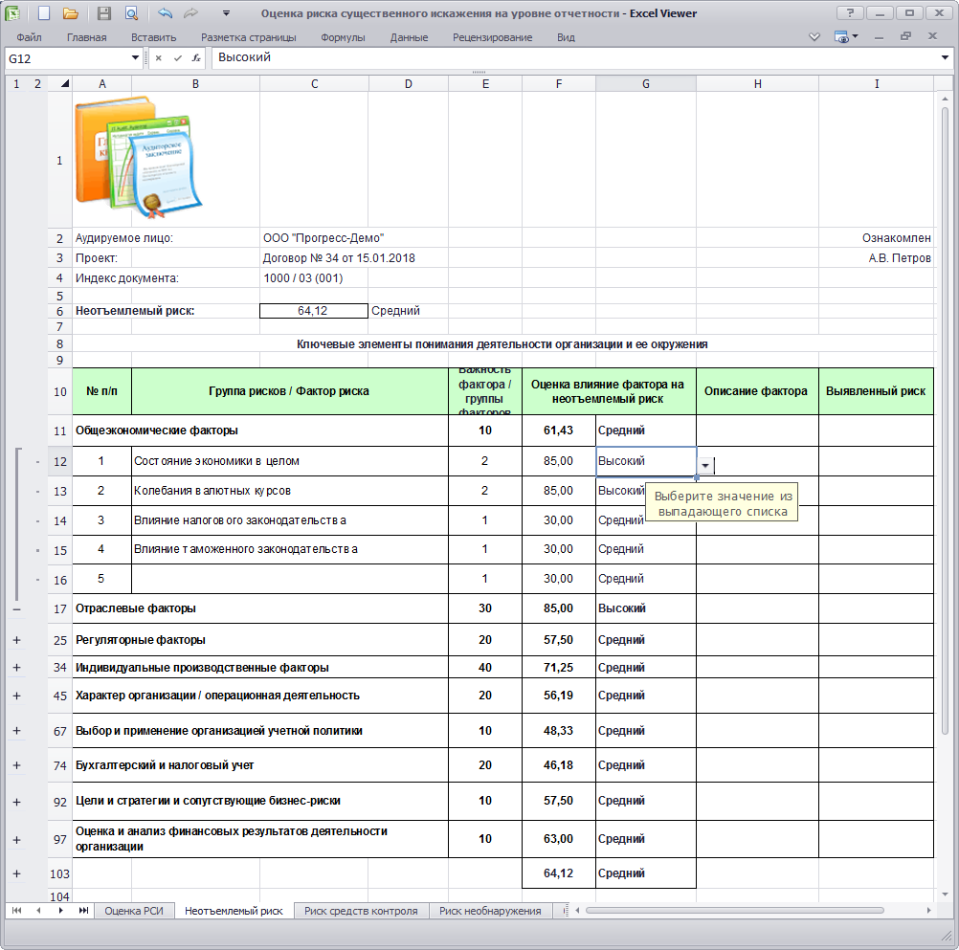Save the workbook with the floppy icon
Viewport: 959px width, 950px height.
104,12
